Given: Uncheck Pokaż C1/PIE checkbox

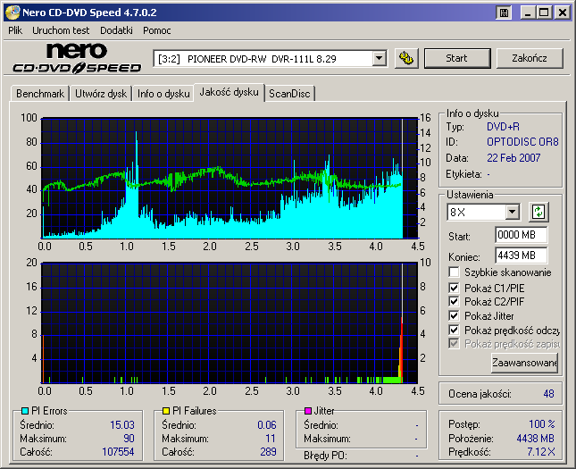Looking at the screenshot, I should (x=454, y=288).
